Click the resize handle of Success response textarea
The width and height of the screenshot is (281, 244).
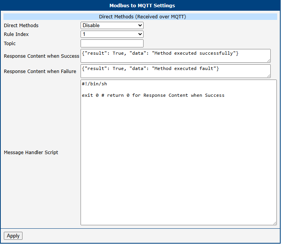tap(269, 61)
